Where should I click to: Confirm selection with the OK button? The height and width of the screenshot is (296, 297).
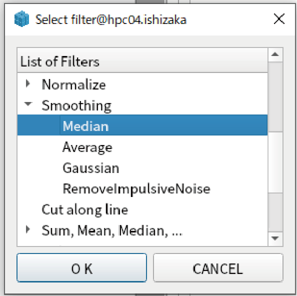tap(81, 268)
